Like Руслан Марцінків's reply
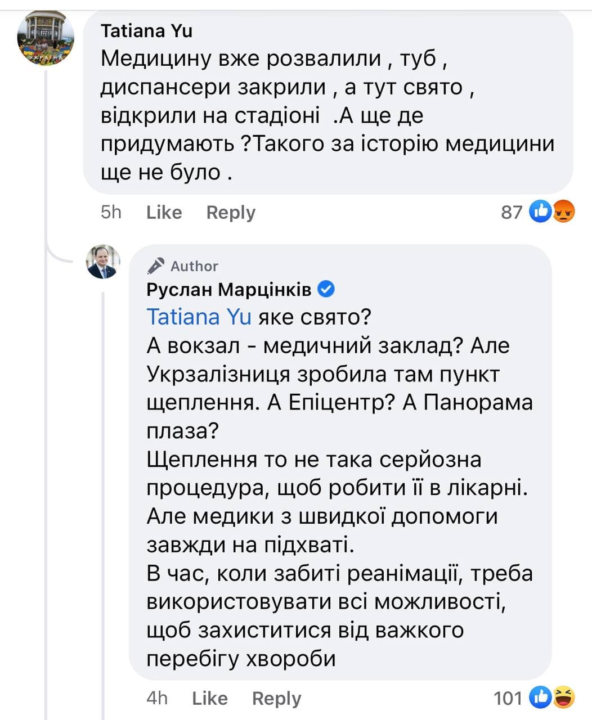This screenshot has width=592, height=720. (x=209, y=698)
